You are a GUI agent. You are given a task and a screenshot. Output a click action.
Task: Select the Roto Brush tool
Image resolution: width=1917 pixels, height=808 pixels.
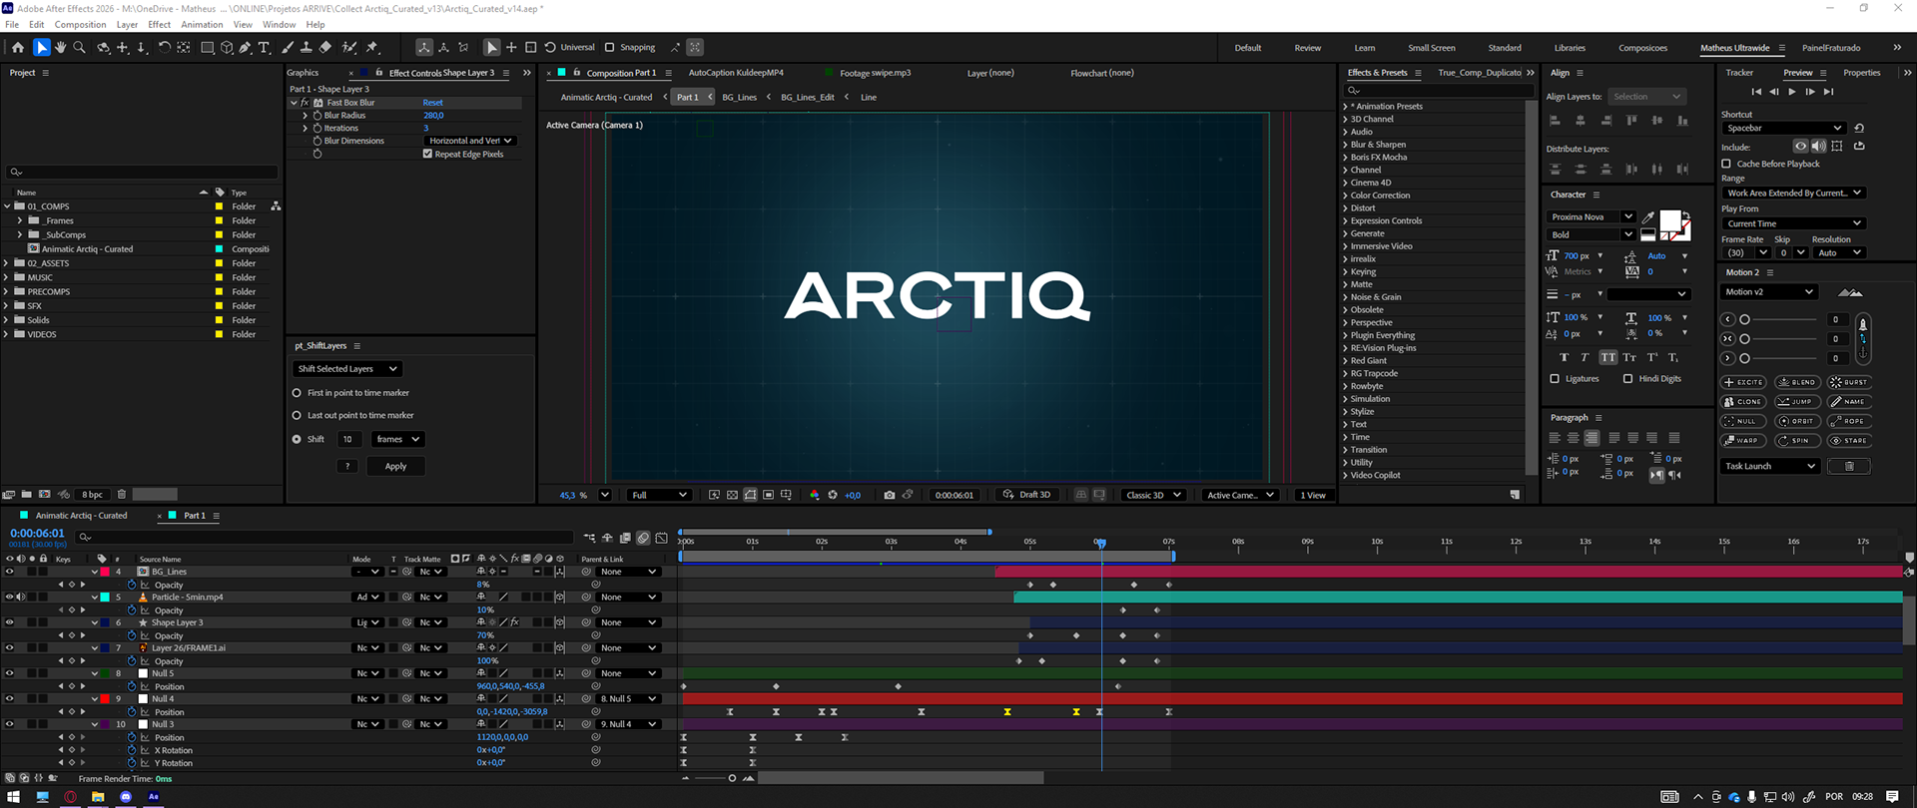coord(349,47)
